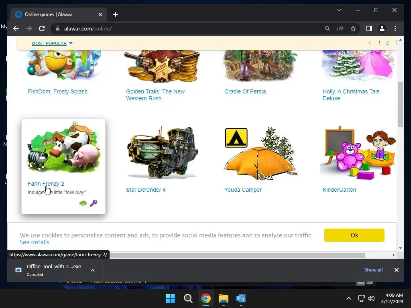Close the downloads bar
Image resolution: width=411 pixels, height=308 pixels.
396,270
